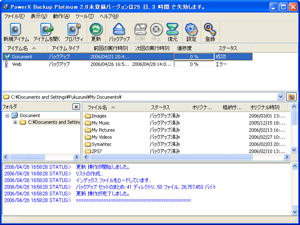Sort by アイテム名 column header
This screenshot has height=225, width=300.
click(x=25, y=48)
